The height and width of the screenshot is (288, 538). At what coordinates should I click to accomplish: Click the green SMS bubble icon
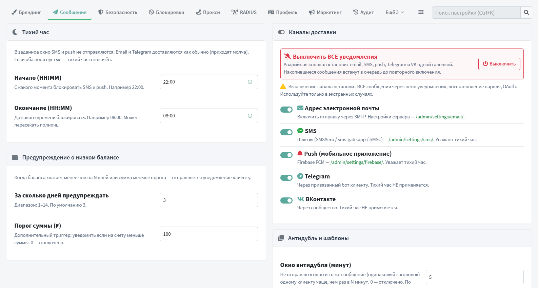click(300, 131)
